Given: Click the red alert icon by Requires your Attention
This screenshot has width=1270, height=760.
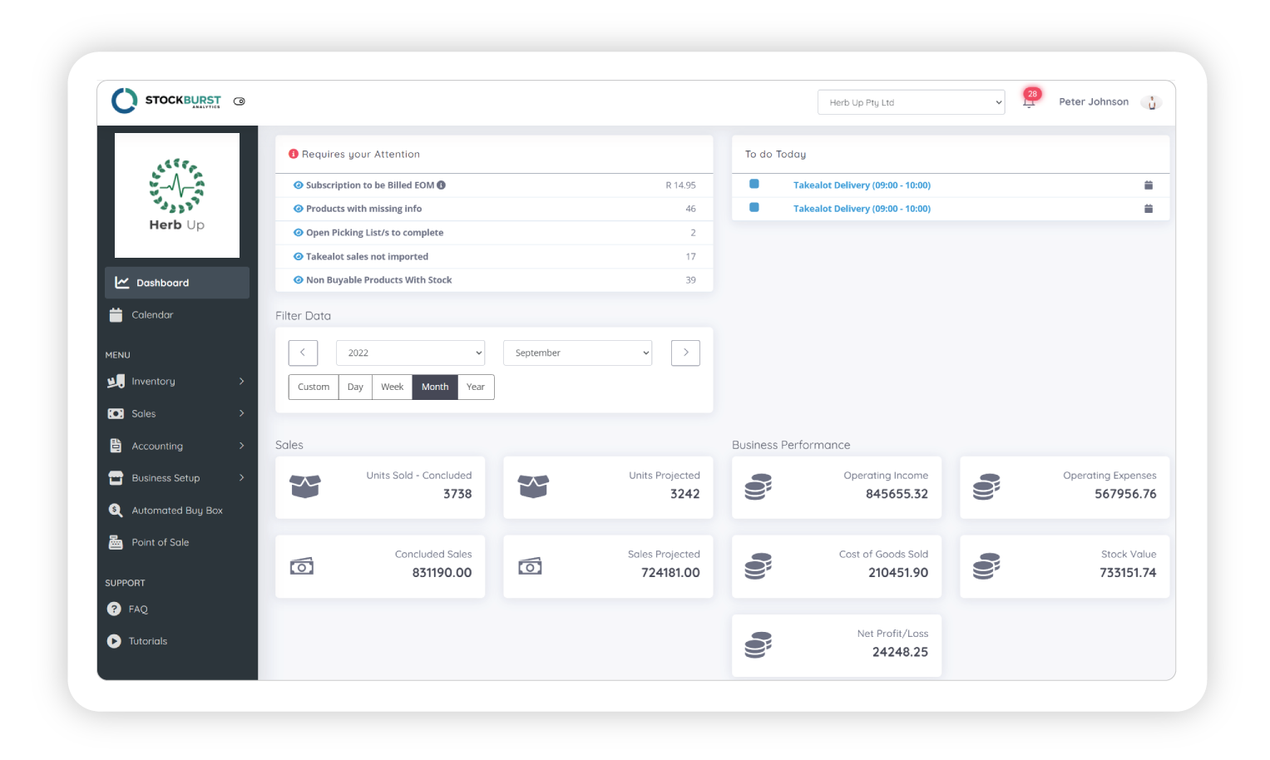Looking at the screenshot, I should (x=294, y=154).
